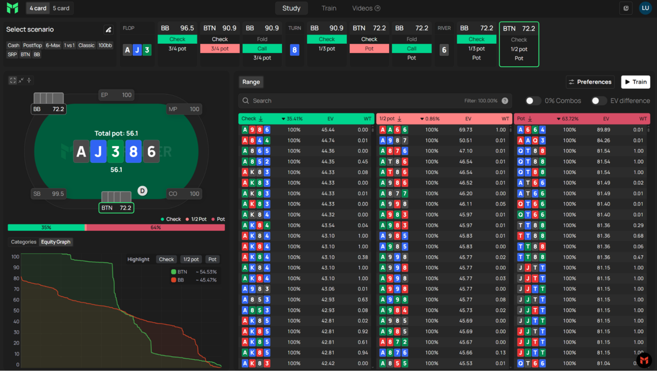
Task: Sort Check column by 35.41% frequency
Action: pos(292,119)
